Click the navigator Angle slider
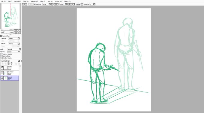The image size is (204, 113). tap(7, 33)
